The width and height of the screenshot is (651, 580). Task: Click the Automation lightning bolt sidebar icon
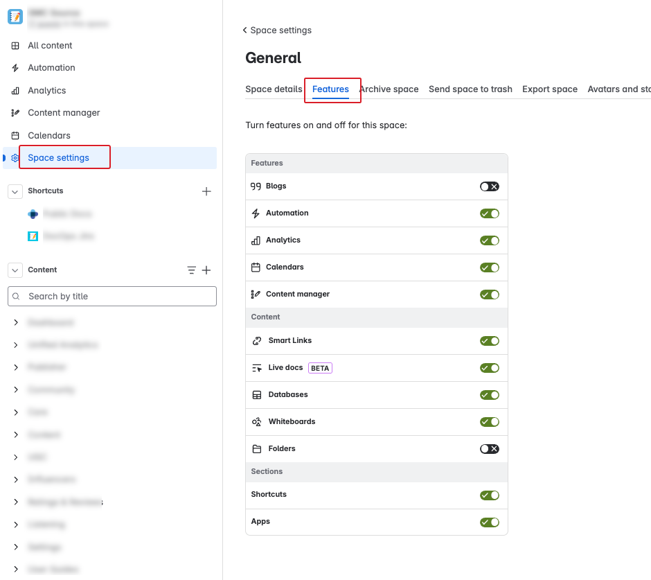[15, 68]
